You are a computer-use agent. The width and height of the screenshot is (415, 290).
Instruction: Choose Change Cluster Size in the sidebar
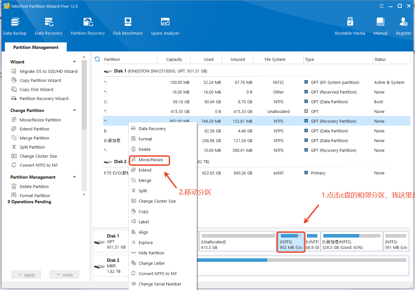34,156
